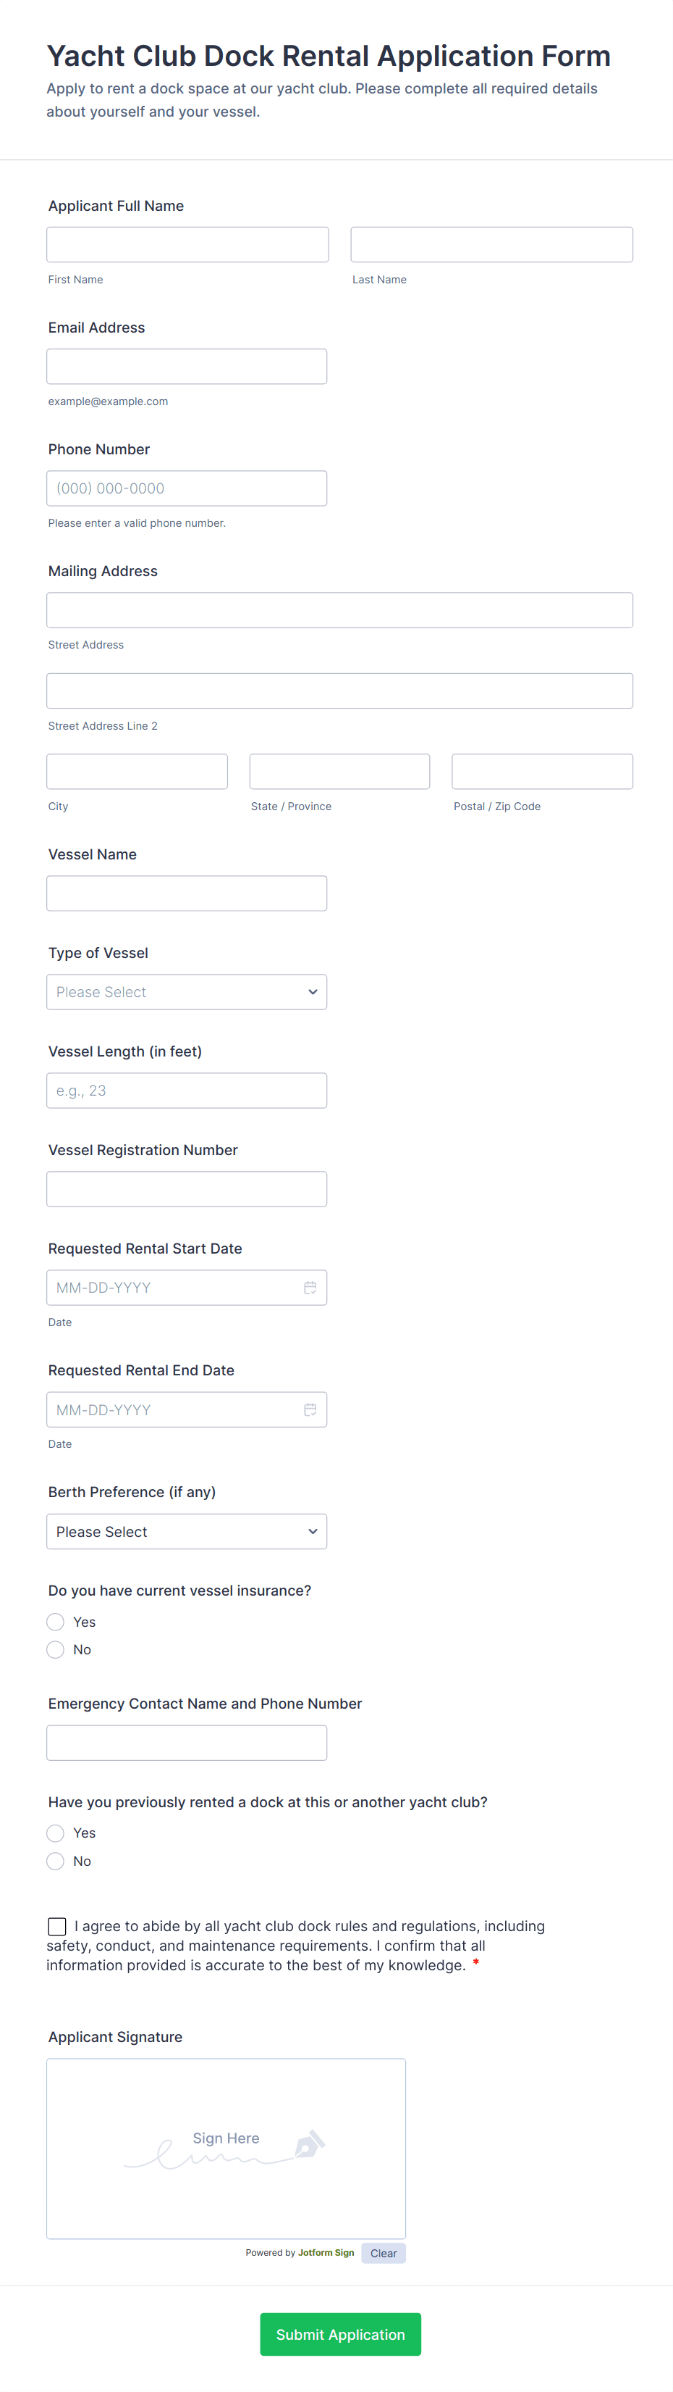Screen dimensions: 673x2392
Task: Click into the Email Address field
Action: (186, 366)
